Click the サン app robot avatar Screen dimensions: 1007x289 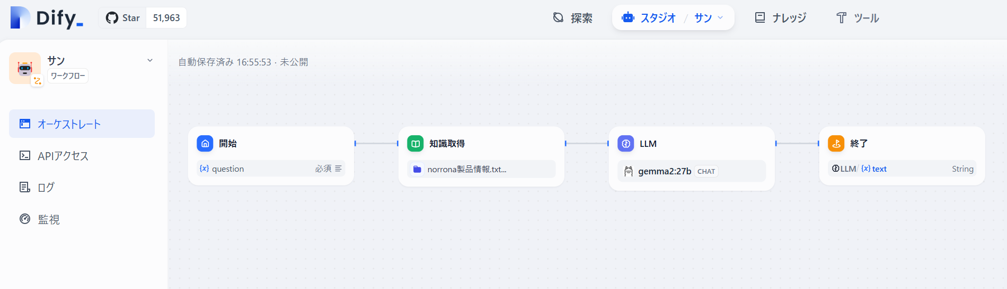[x=25, y=68]
